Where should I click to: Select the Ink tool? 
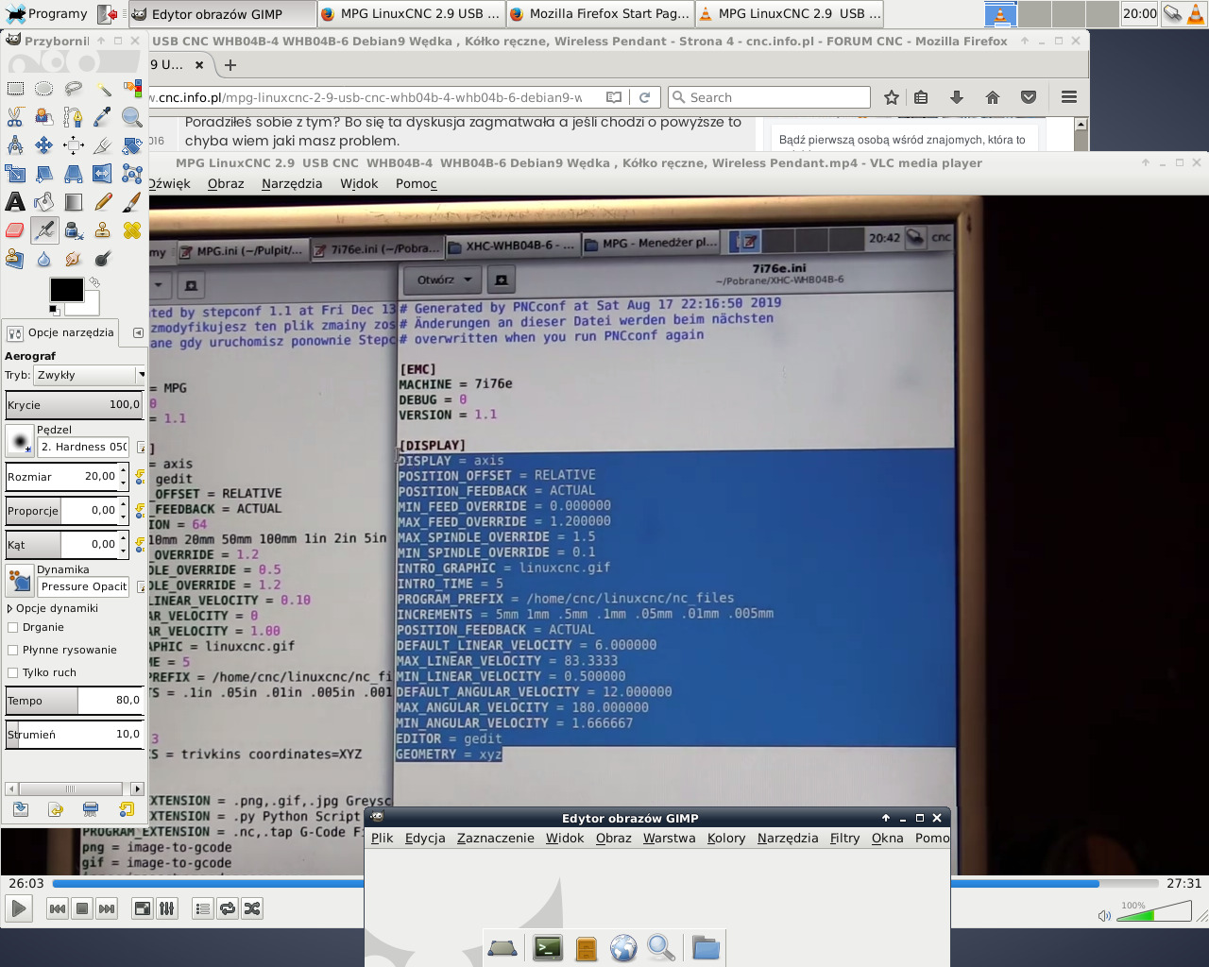tap(74, 230)
